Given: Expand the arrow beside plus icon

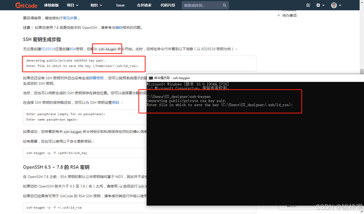Looking at the screenshot, I should [323, 5].
